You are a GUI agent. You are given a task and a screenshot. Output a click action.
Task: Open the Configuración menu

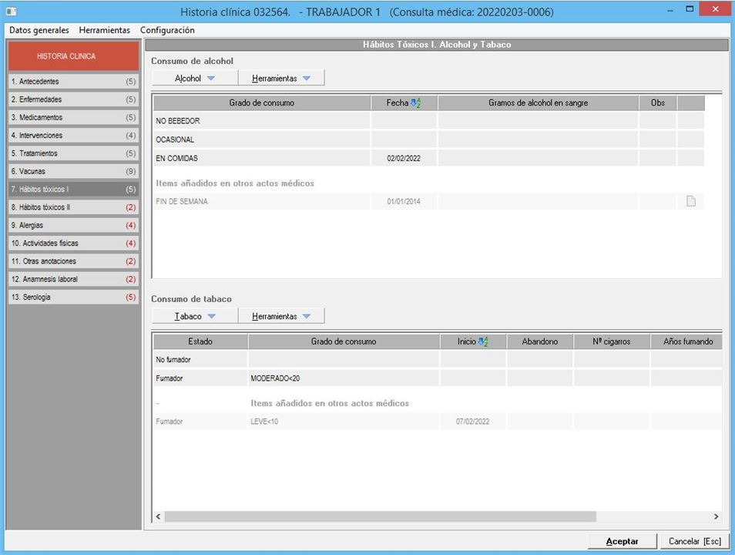(167, 30)
